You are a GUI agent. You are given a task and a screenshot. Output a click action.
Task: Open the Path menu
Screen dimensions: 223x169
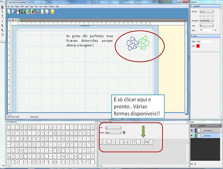point(22,6)
